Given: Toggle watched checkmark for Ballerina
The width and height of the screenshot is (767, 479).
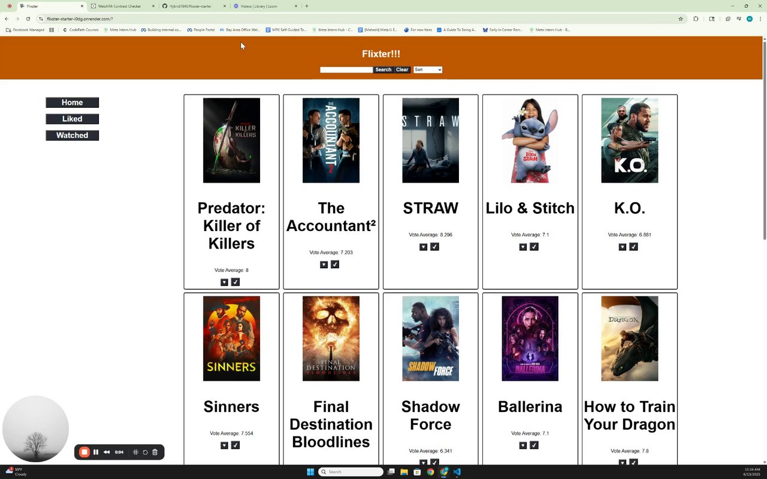Looking at the screenshot, I should 534,445.
